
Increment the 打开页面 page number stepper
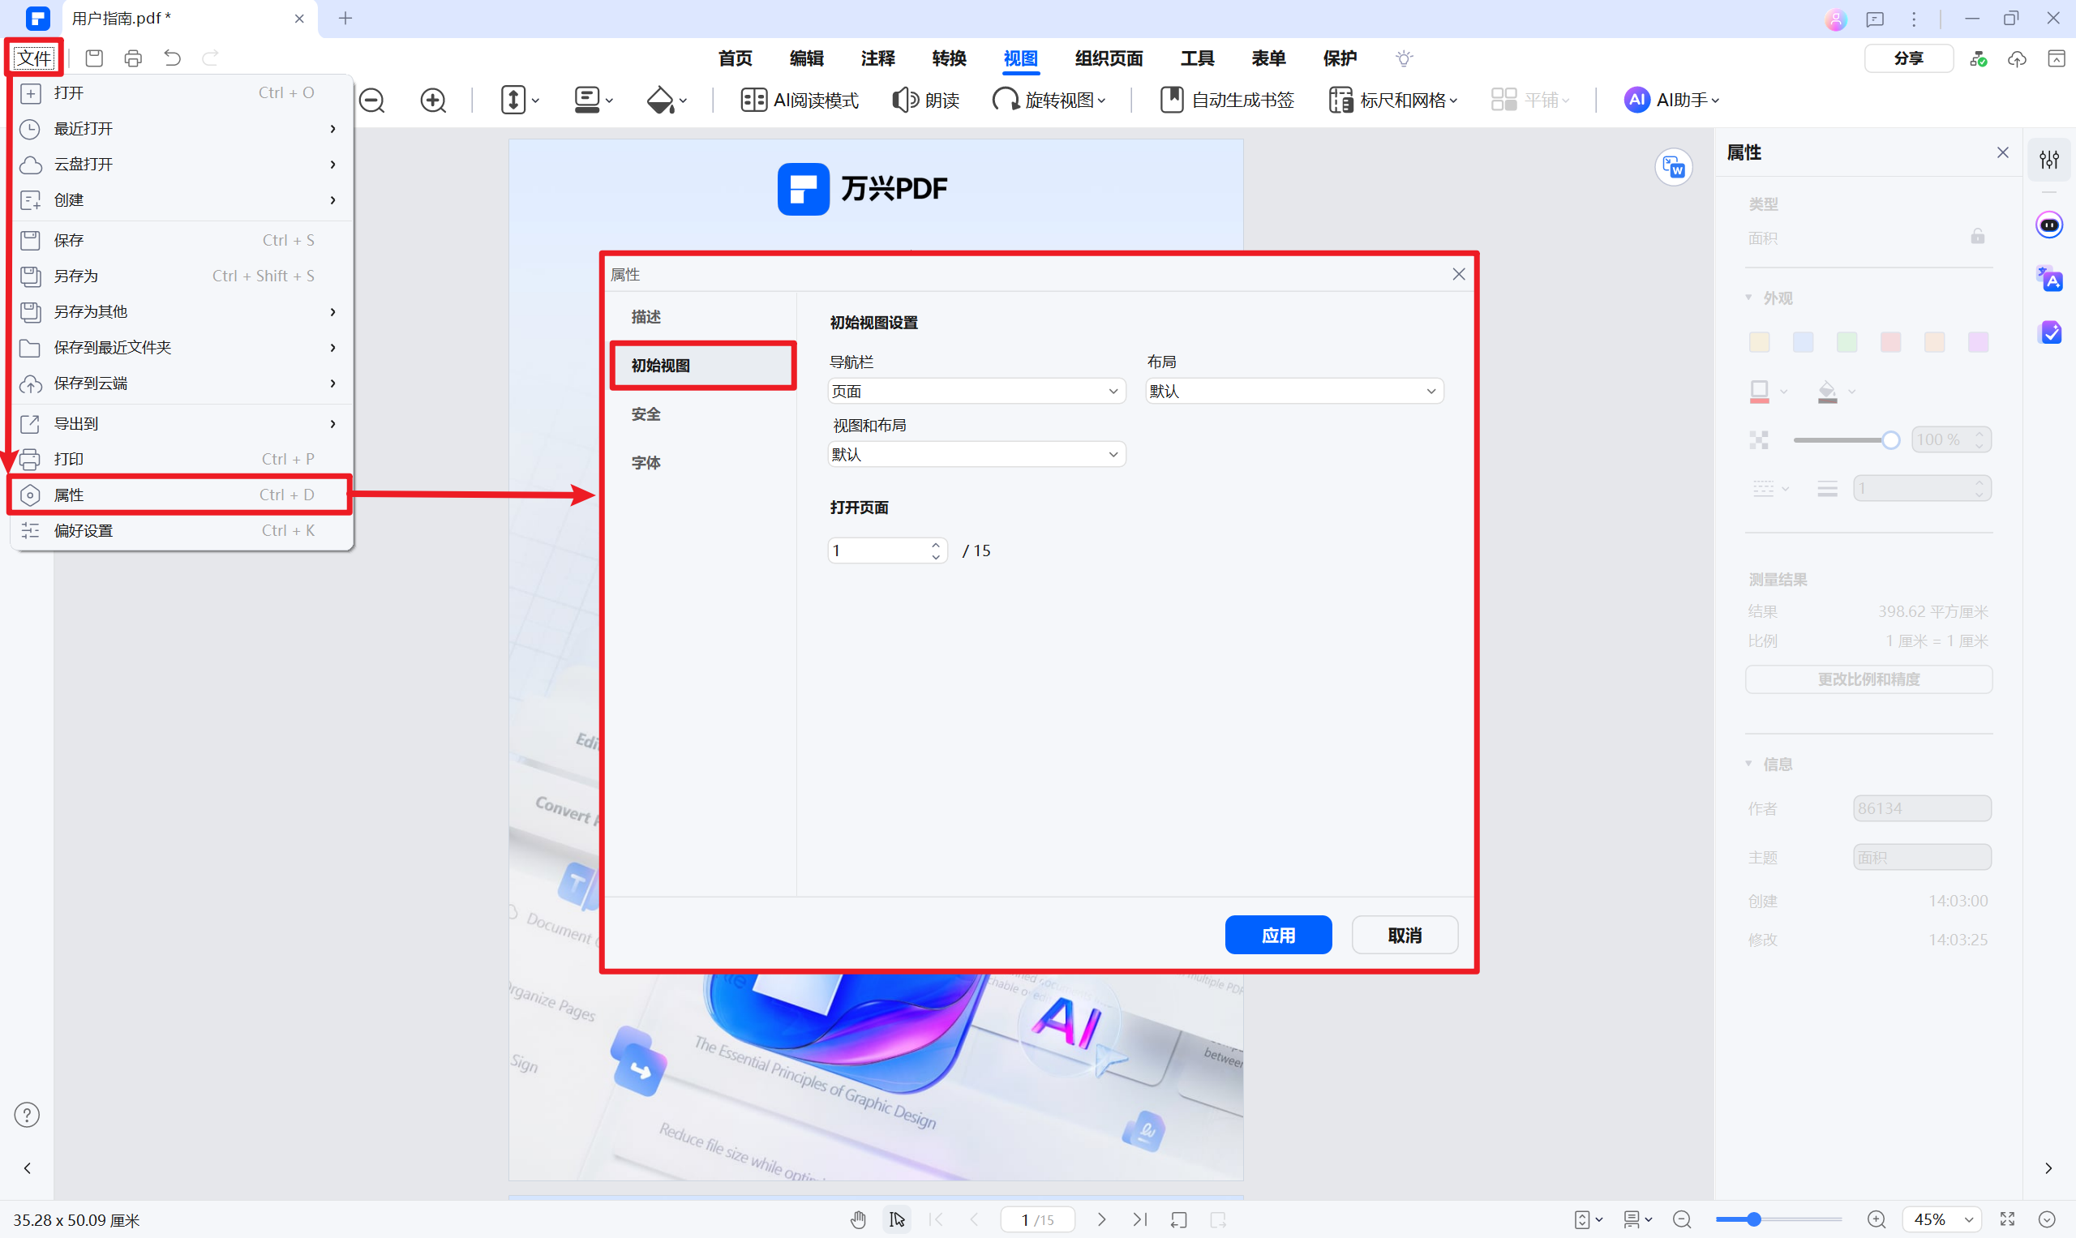(x=935, y=545)
